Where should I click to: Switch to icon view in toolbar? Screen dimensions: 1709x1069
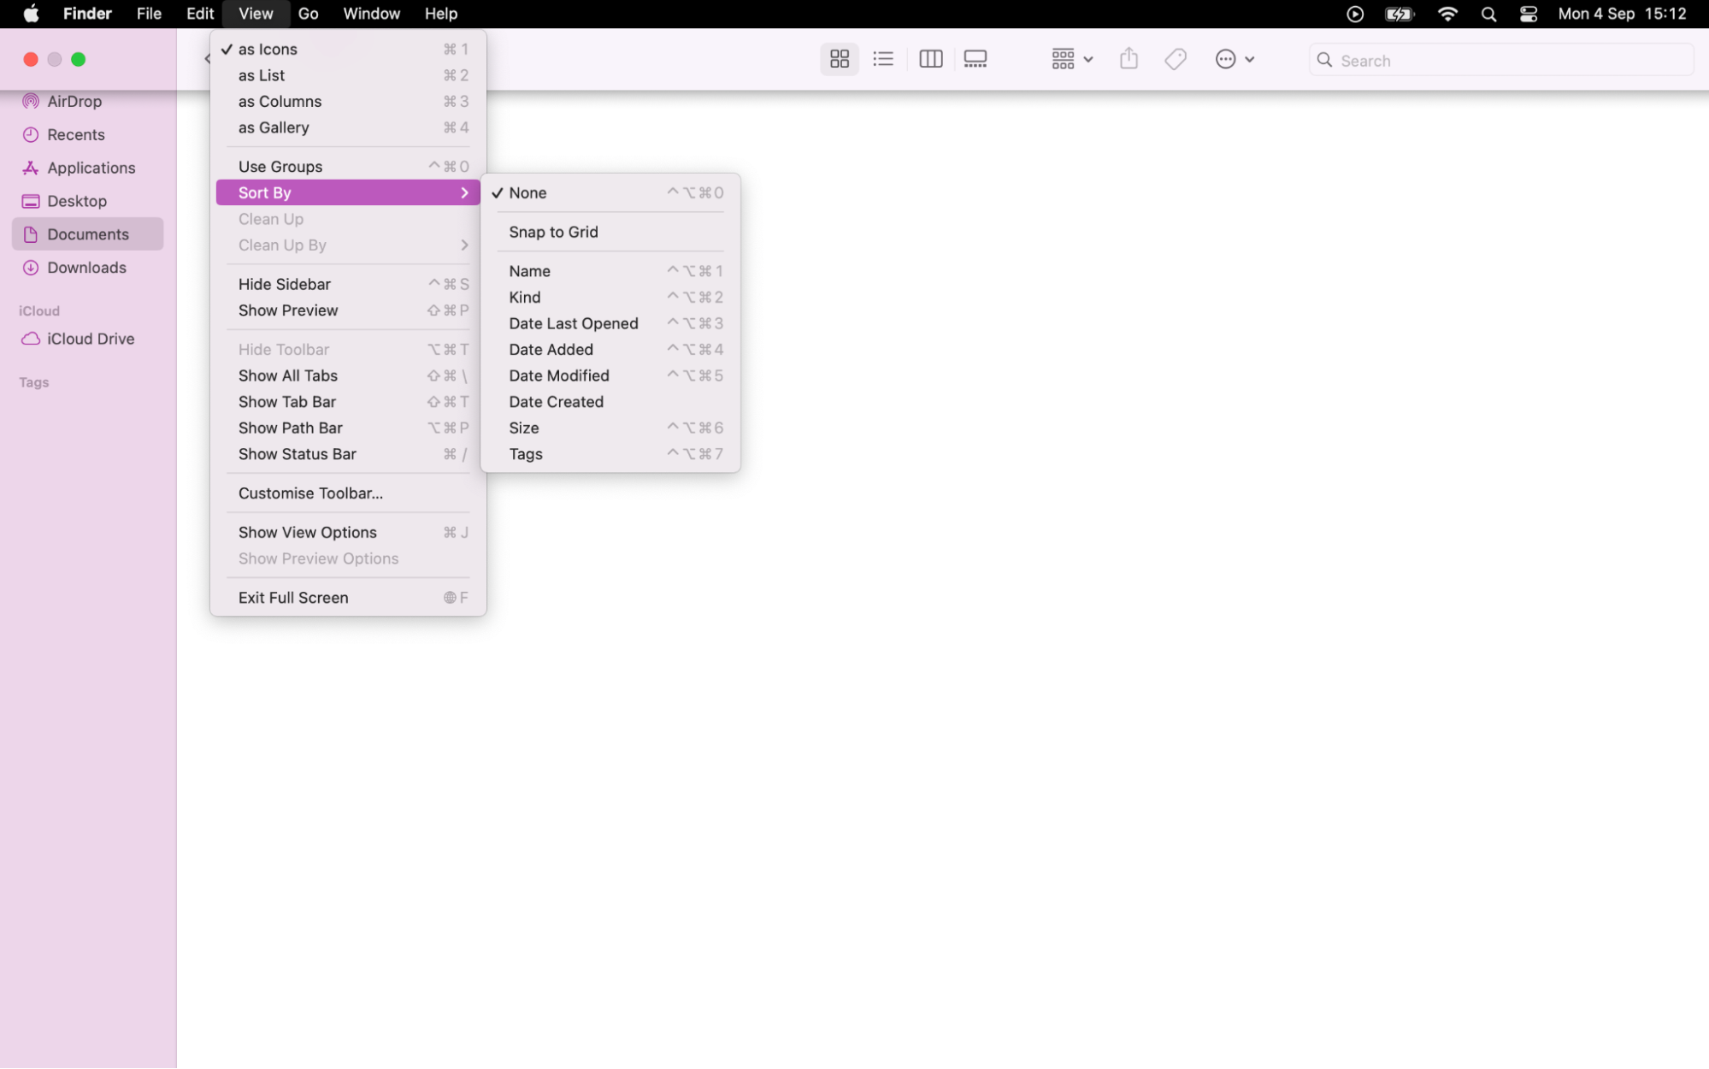pos(839,59)
